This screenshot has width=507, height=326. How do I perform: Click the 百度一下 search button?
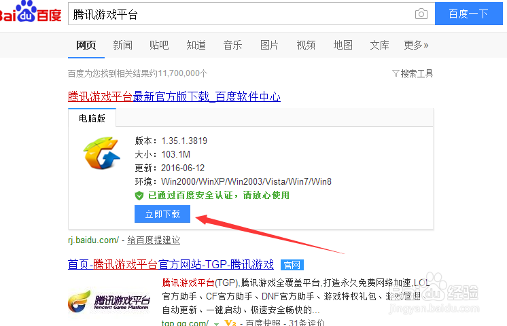point(468,14)
